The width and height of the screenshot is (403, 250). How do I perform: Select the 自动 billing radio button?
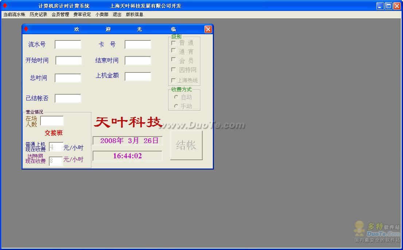176,97
